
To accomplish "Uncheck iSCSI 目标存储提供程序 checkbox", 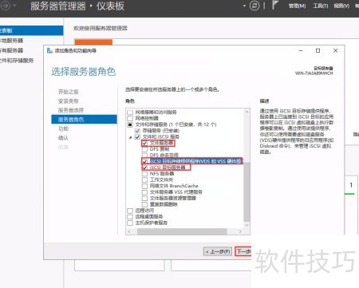I will (144, 161).
